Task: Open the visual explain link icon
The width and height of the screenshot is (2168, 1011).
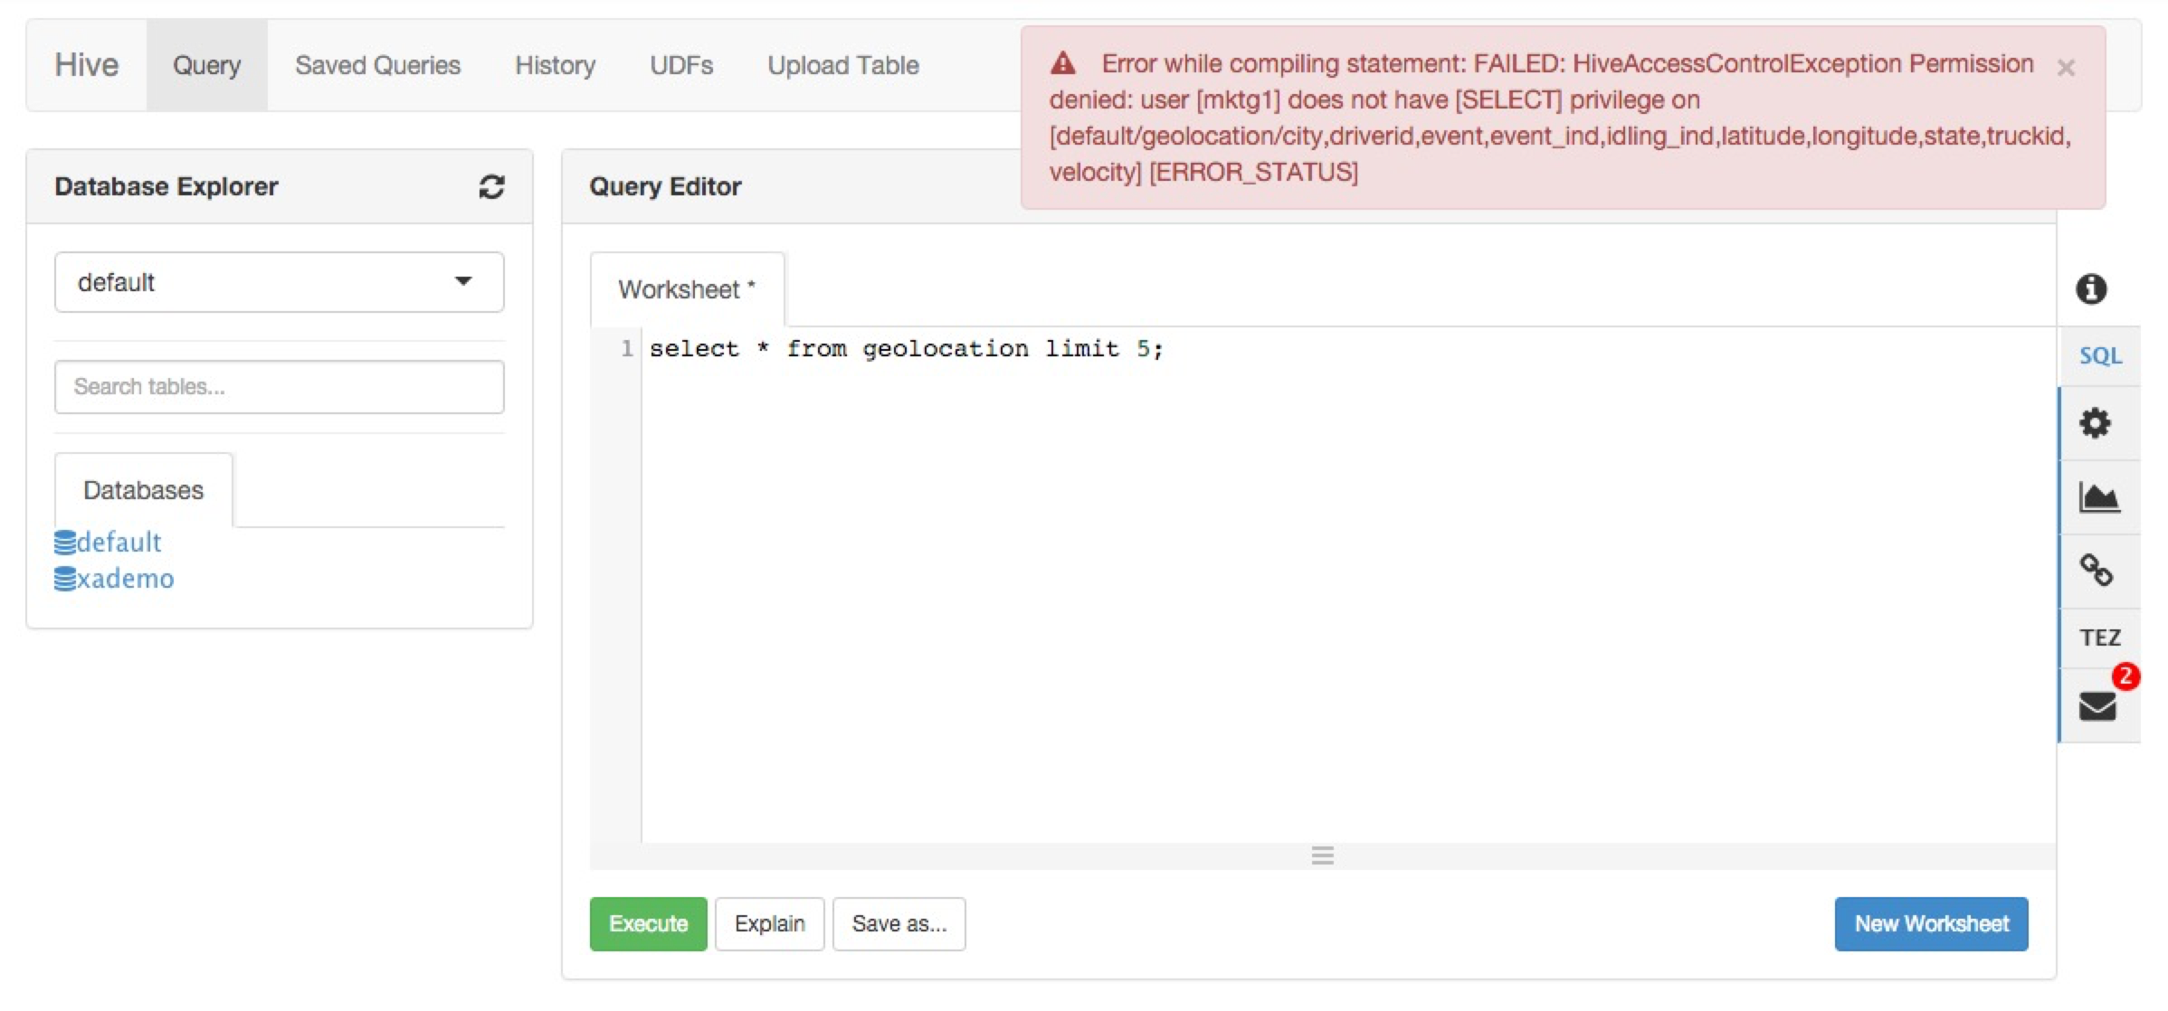Action: coord(2097,571)
